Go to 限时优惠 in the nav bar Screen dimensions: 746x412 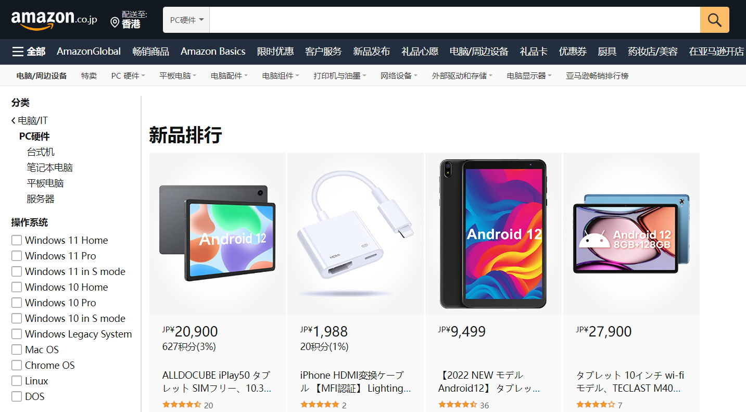point(275,52)
